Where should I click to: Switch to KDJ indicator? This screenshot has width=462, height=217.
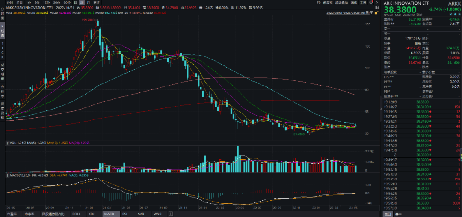click(92, 214)
